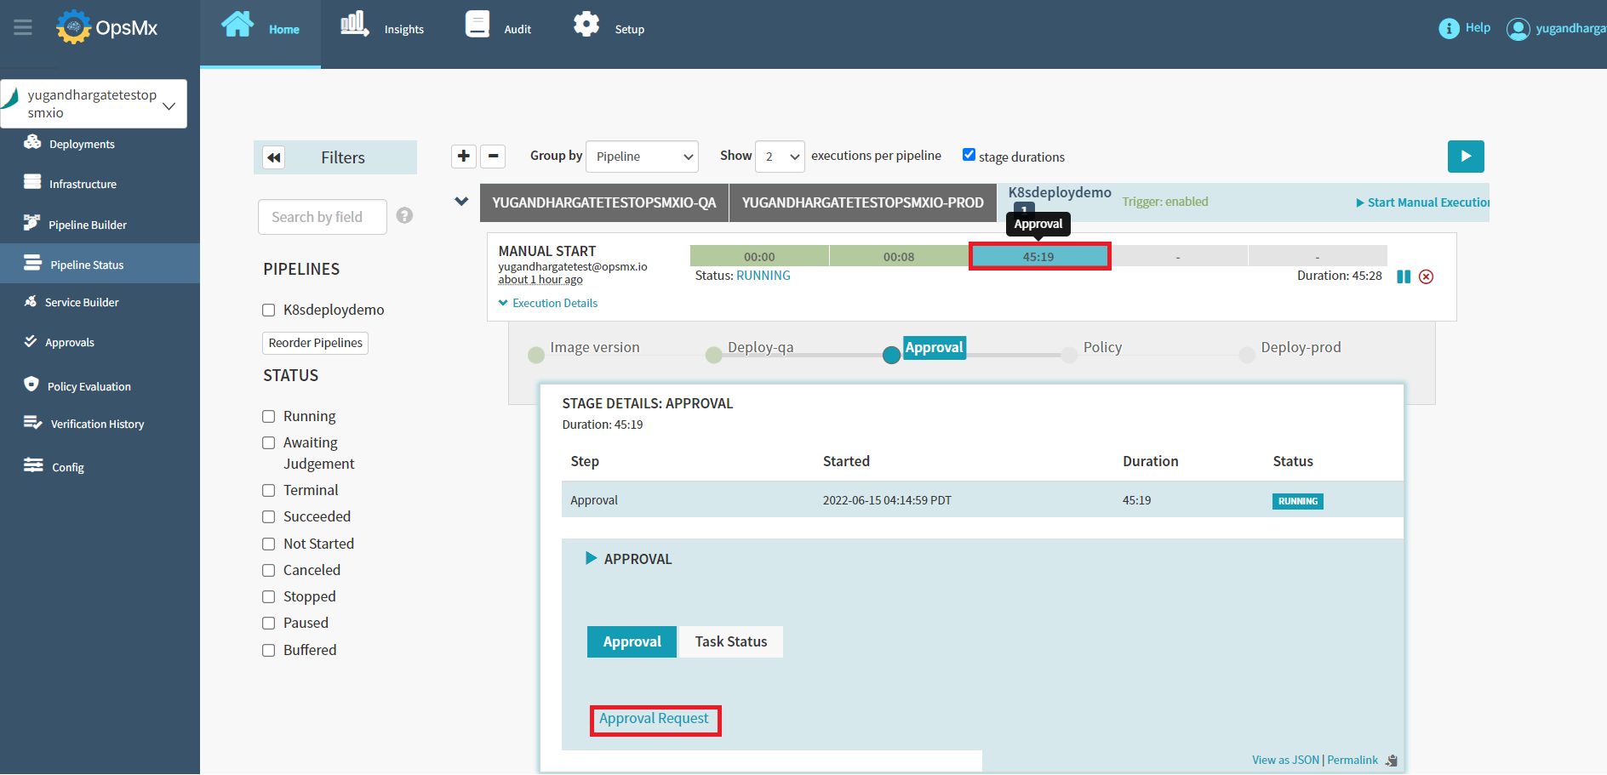Switch to the Task Status tab
Screen dimensions: 1607x775
[x=730, y=642]
